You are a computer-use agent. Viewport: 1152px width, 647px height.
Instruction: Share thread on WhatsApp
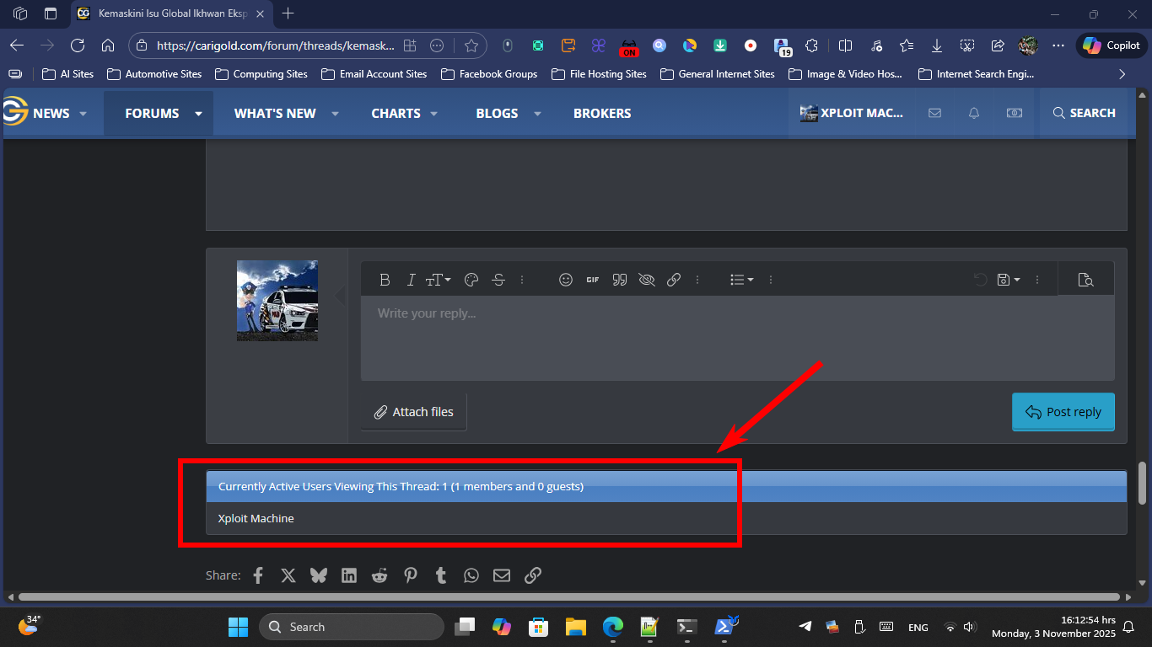(471, 575)
